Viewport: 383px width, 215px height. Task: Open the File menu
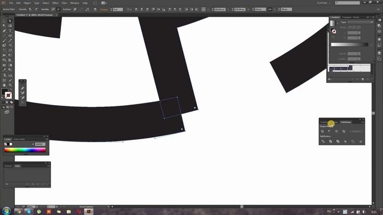point(11,3)
